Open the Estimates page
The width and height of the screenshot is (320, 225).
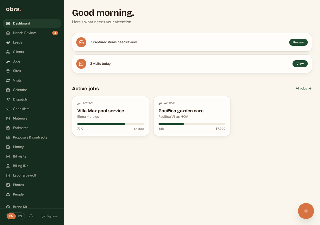tap(32, 128)
